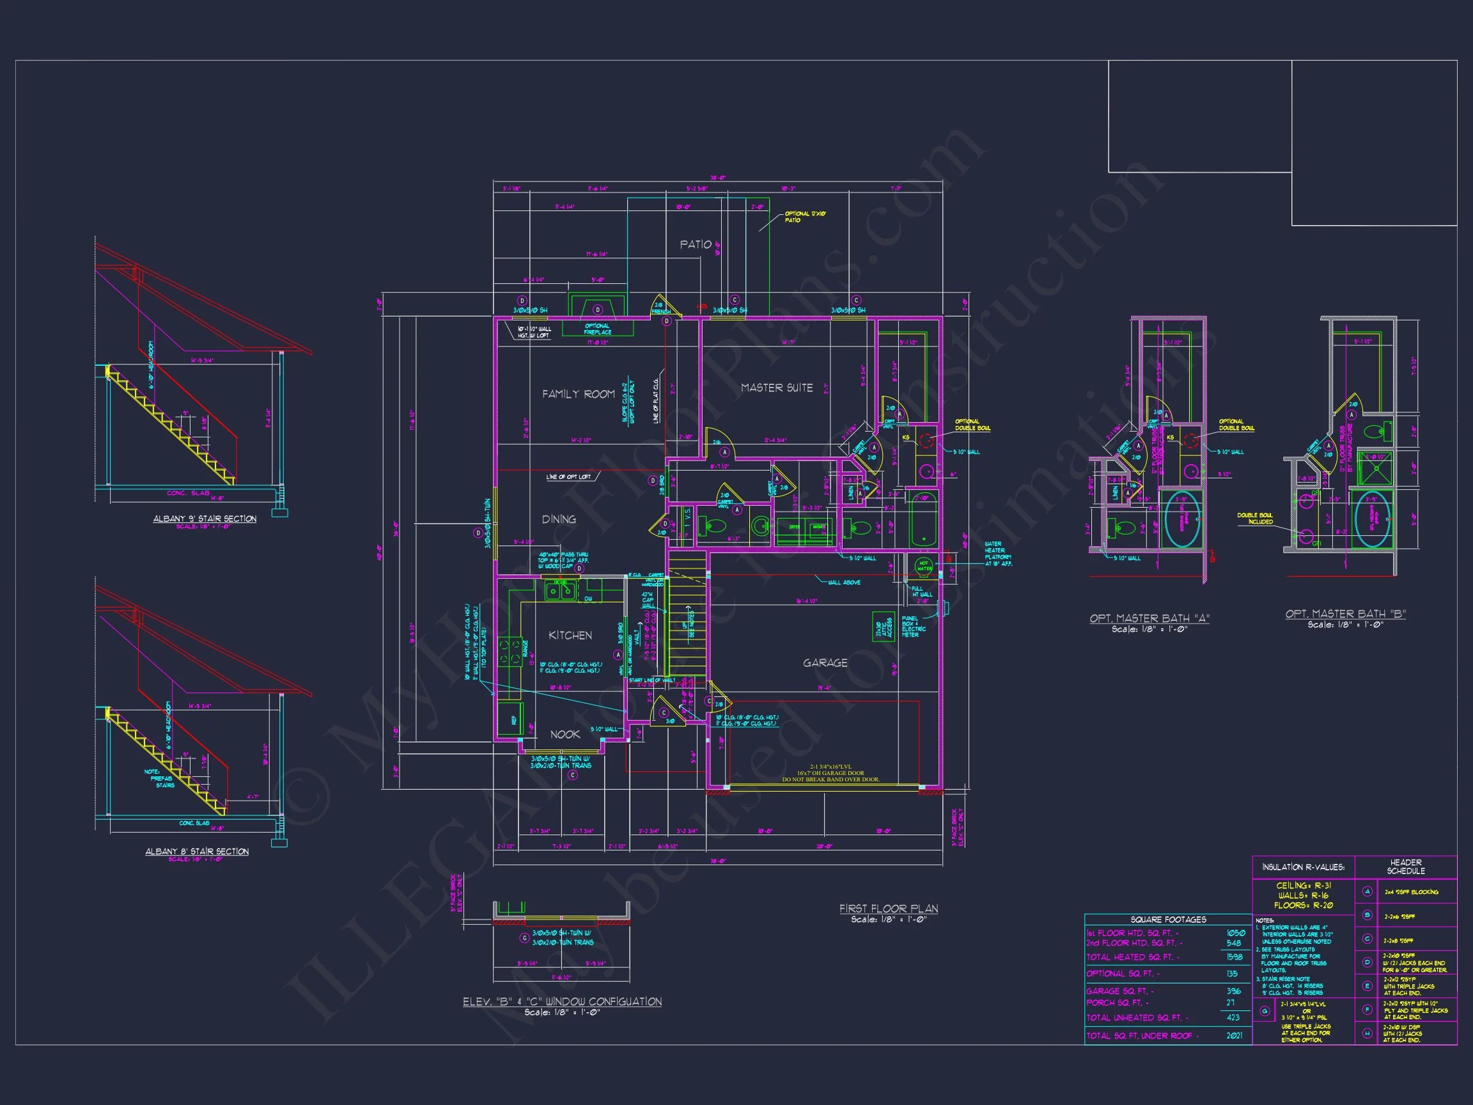Click the SQUARE FOOTAGES table header
Screen dimensions: 1473x1105
[x=1168, y=919]
